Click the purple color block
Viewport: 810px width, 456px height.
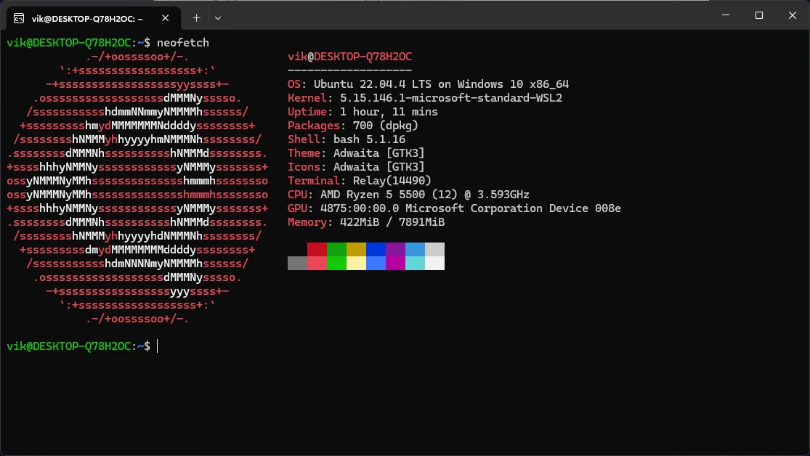396,250
